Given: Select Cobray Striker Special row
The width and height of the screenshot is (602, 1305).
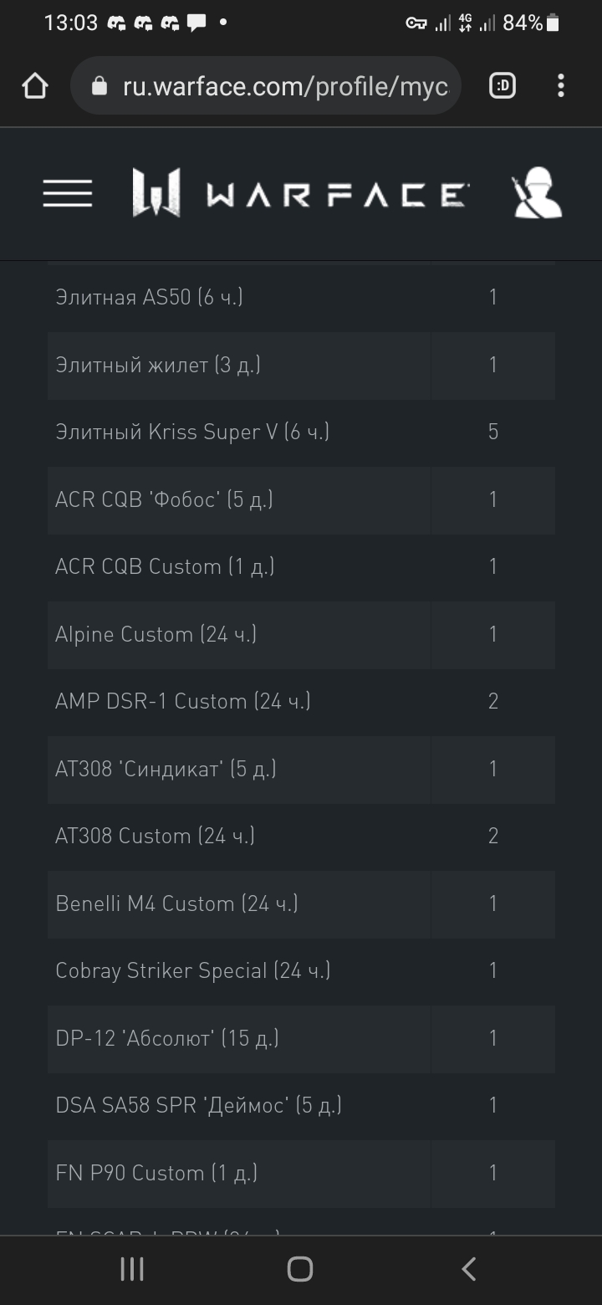Looking at the screenshot, I should (x=301, y=971).
